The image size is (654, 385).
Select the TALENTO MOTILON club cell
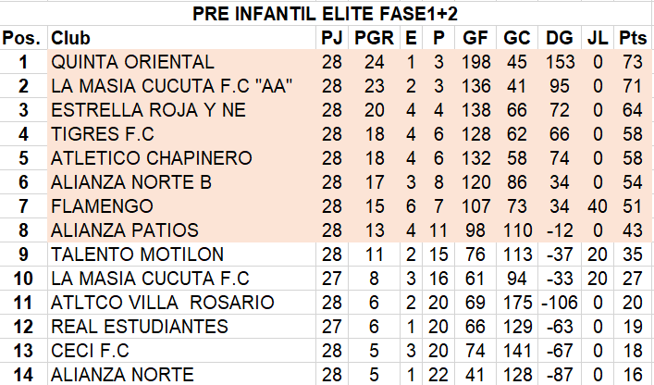[x=182, y=254]
